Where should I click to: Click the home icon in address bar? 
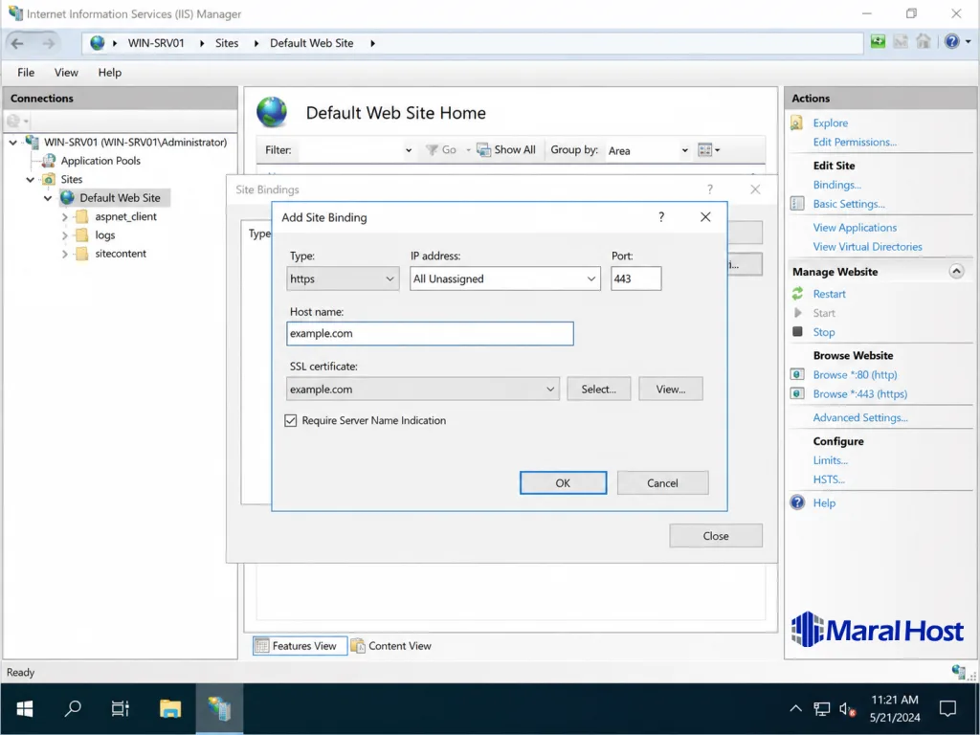coord(924,42)
